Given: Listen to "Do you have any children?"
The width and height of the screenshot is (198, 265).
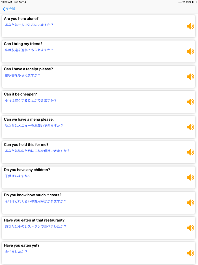Looking at the screenshot, I should [190, 178].
